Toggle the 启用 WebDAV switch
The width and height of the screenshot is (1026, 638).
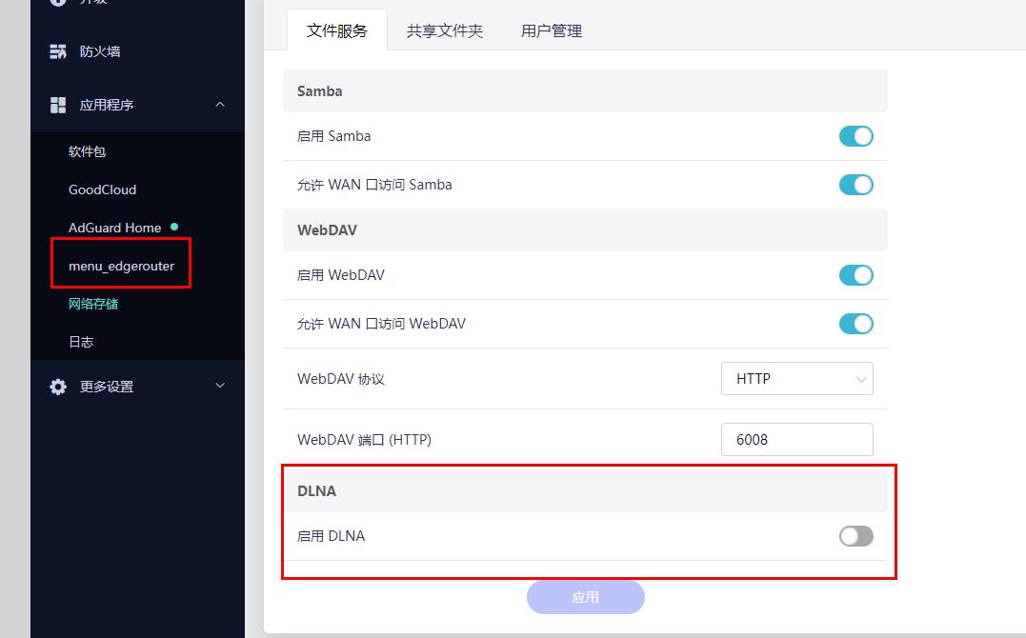coord(855,275)
